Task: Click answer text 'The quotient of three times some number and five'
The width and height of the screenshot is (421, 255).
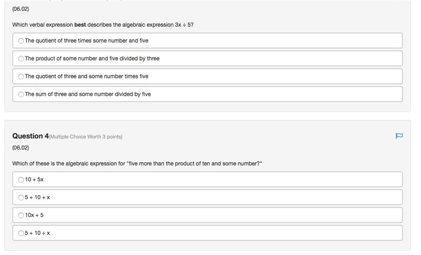Action: 86,41
